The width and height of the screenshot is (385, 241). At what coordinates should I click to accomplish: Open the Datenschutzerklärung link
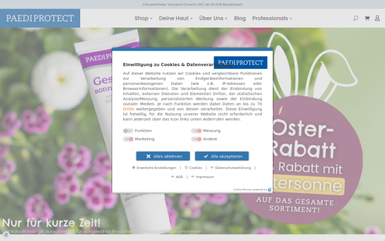tap(231, 168)
